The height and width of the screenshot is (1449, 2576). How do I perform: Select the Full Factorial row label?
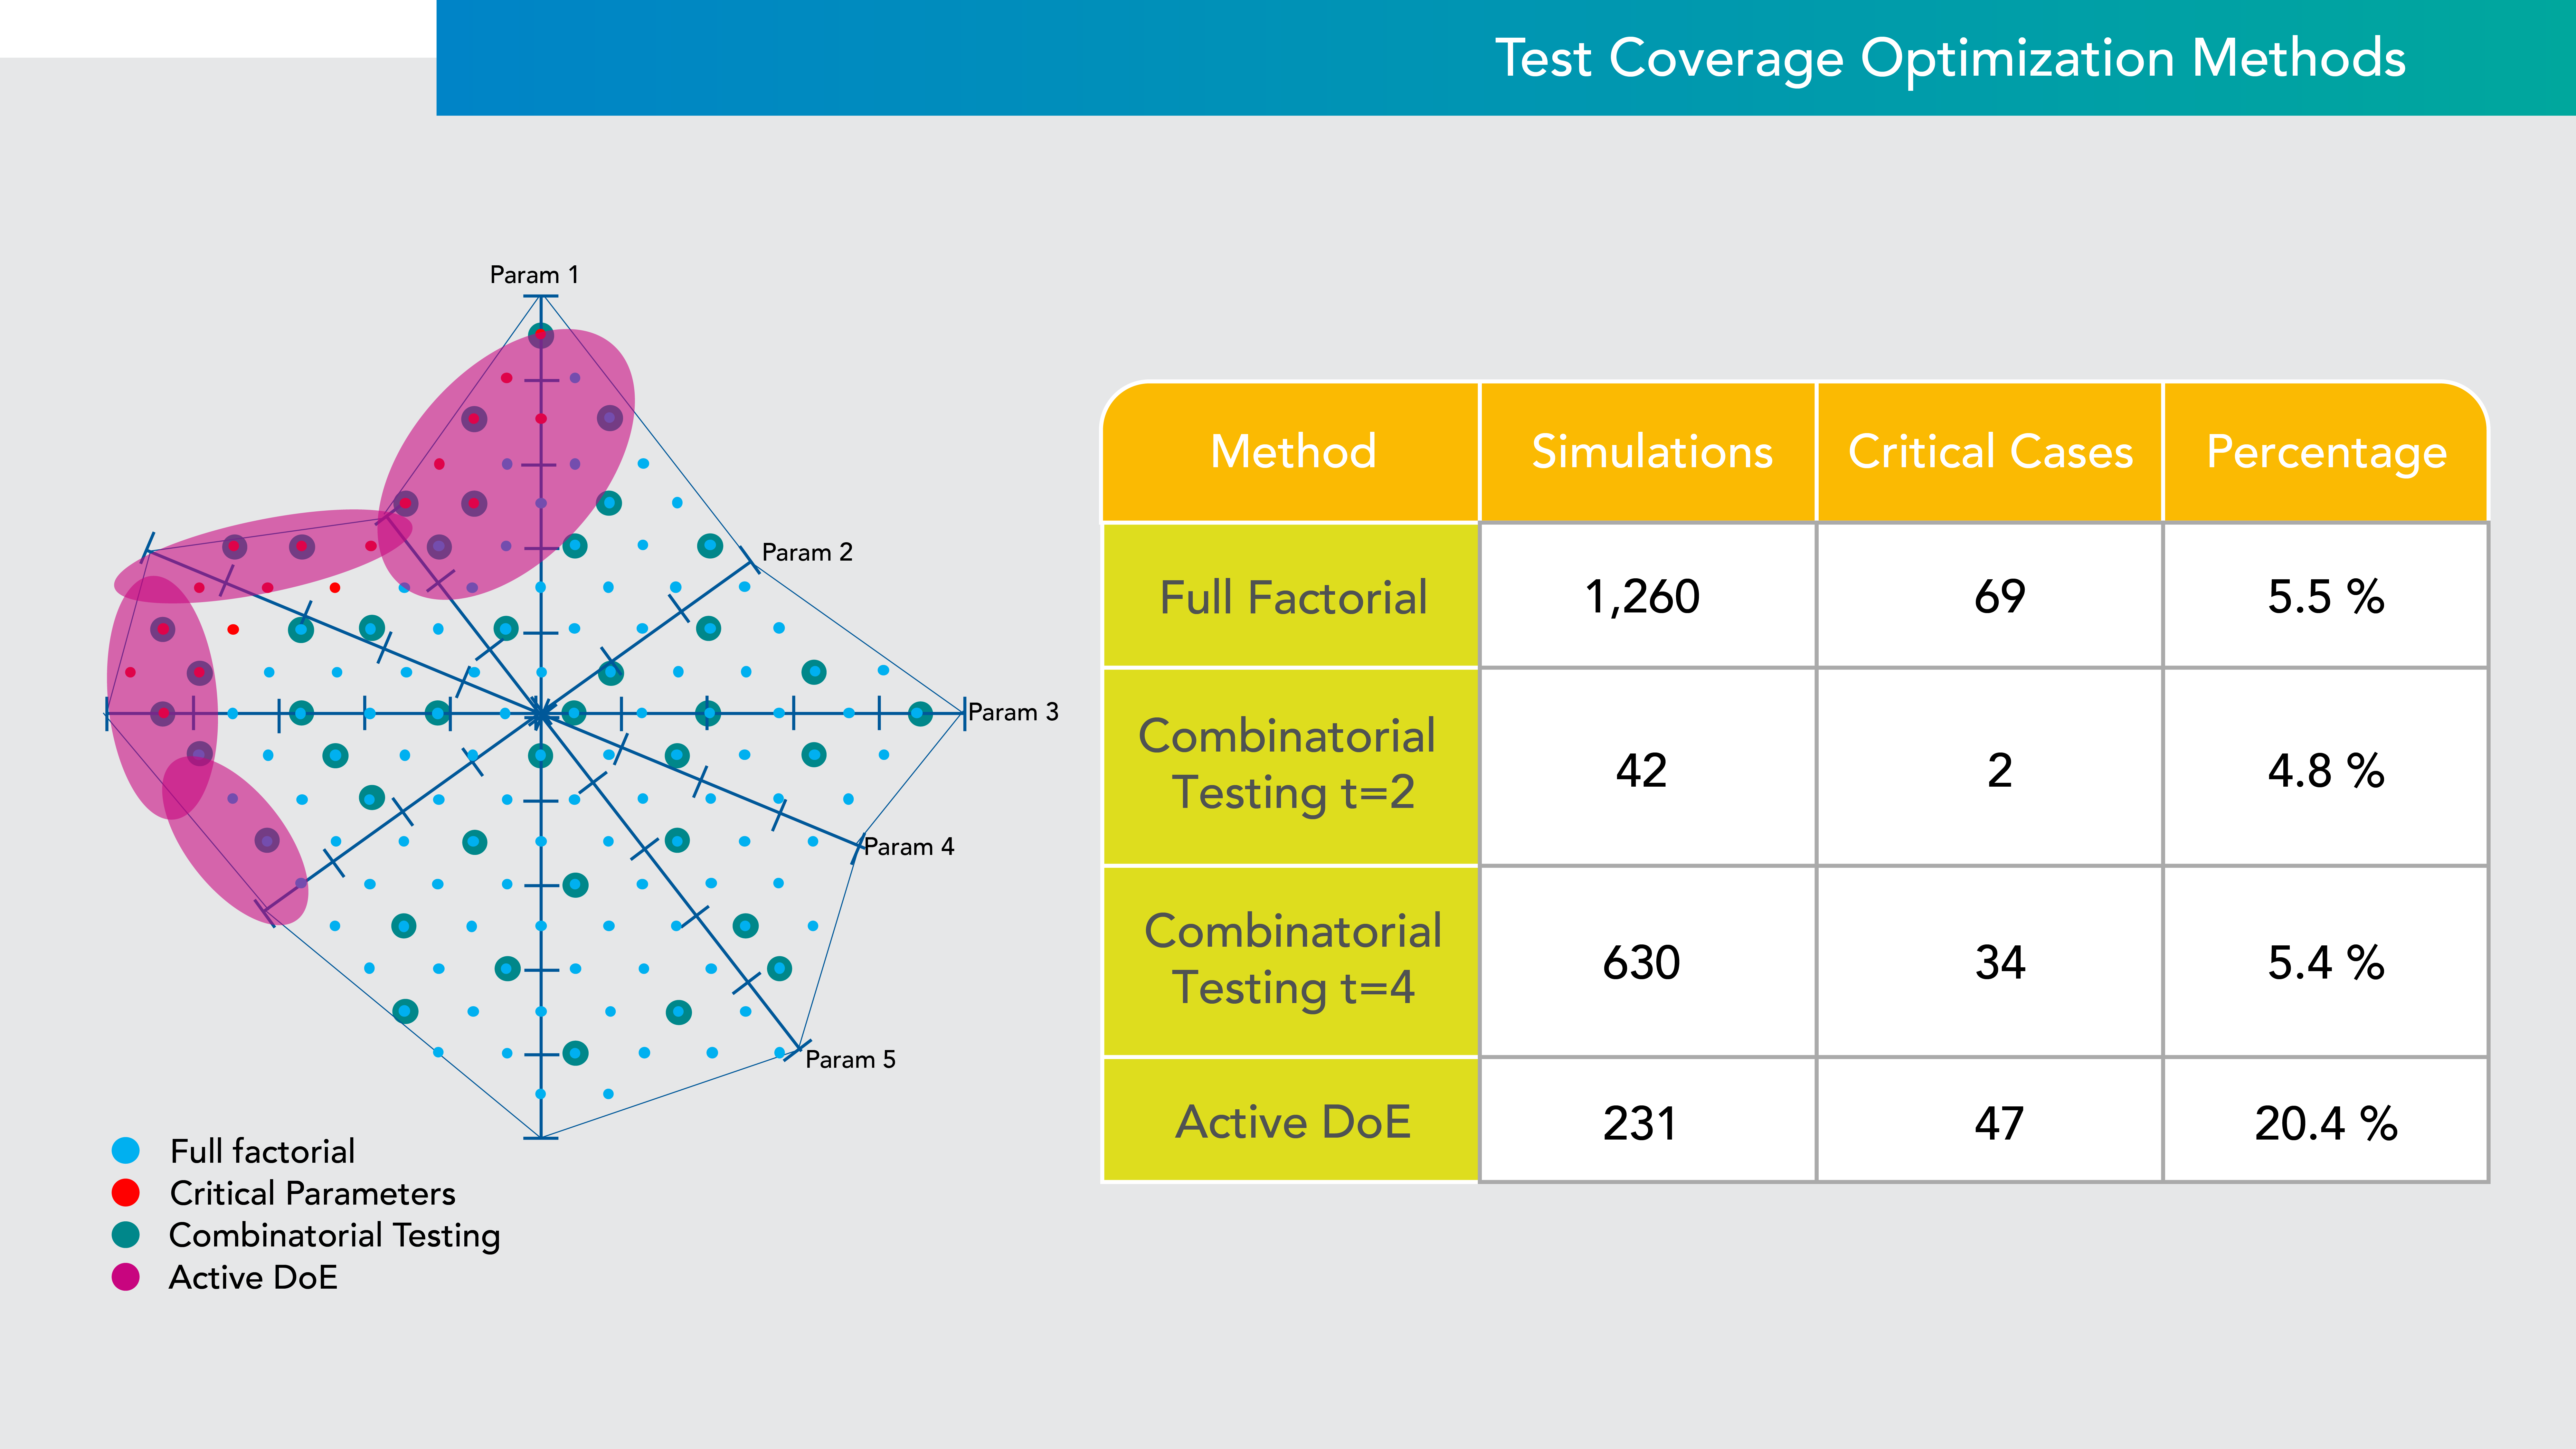(x=1292, y=597)
